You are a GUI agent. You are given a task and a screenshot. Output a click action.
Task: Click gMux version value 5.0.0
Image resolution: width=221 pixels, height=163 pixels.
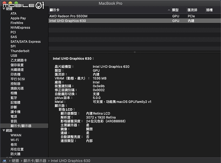[x=97, y=98]
